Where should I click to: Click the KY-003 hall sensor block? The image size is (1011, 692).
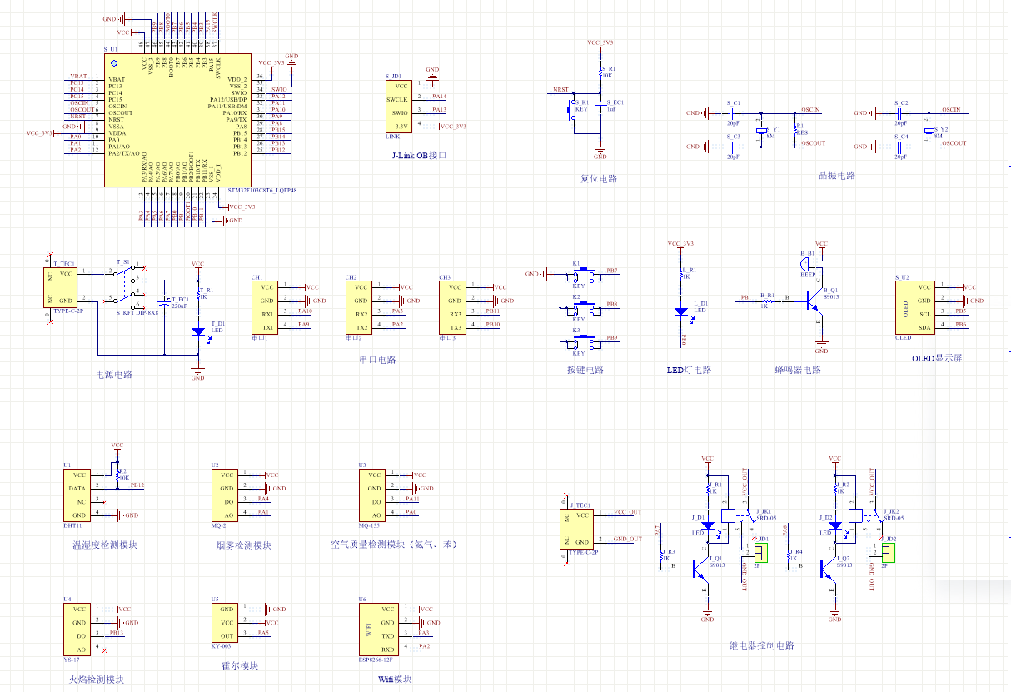pos(227,622)
